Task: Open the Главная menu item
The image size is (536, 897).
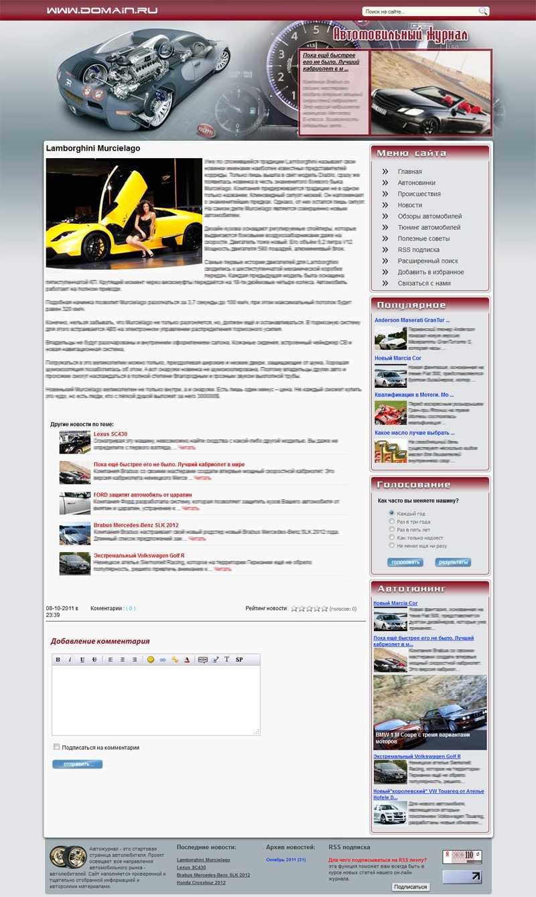Action: (x=409, y=171)
